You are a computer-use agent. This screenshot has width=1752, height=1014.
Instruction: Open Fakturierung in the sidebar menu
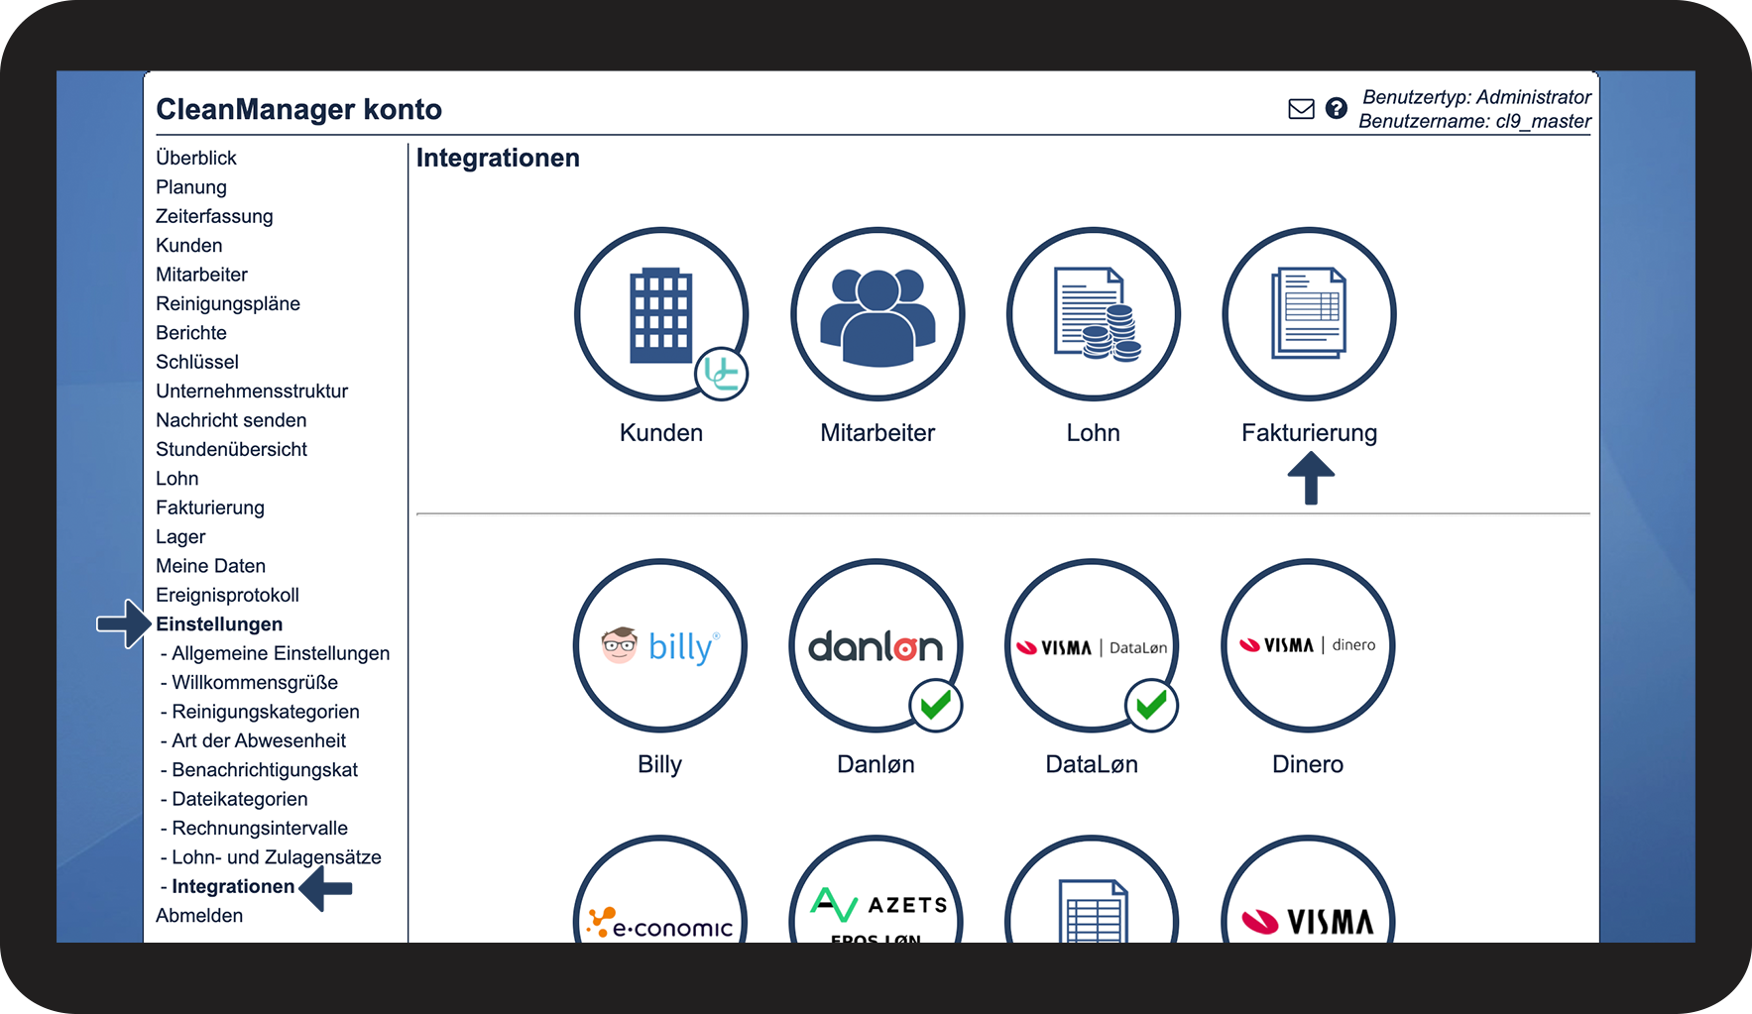pos(210,507)
